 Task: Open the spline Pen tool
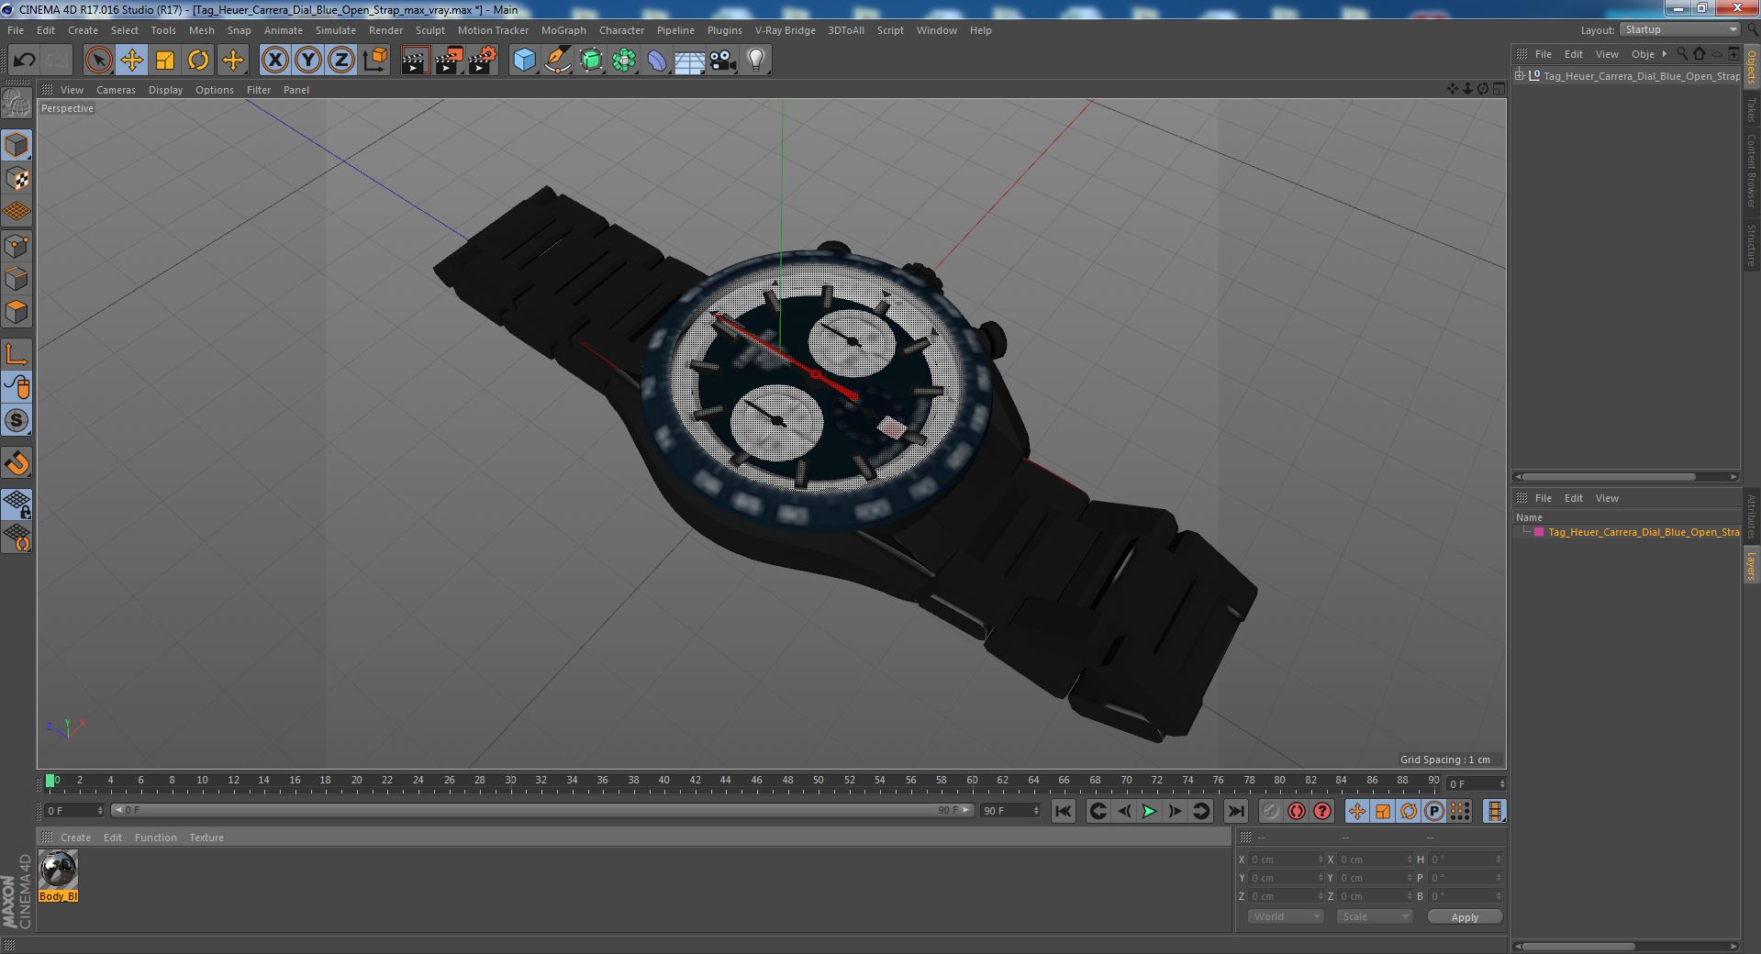coord(557,61)
